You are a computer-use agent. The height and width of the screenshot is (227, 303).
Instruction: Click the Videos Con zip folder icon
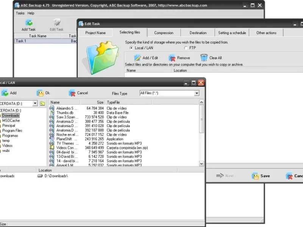pyautogui.click(x=52, y=148)
